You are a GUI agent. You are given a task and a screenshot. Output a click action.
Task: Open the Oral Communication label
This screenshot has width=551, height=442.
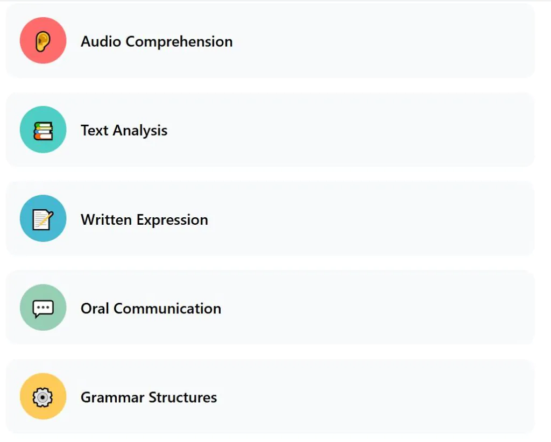[x=151, y=309]
